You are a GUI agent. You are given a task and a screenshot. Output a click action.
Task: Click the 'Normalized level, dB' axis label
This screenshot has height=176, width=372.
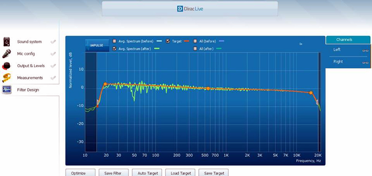point(71,70)
